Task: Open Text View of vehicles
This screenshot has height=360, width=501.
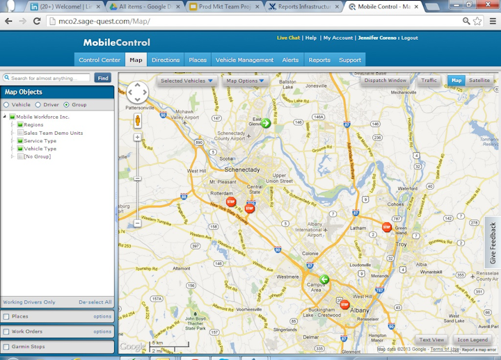Action: click(431, 340)
